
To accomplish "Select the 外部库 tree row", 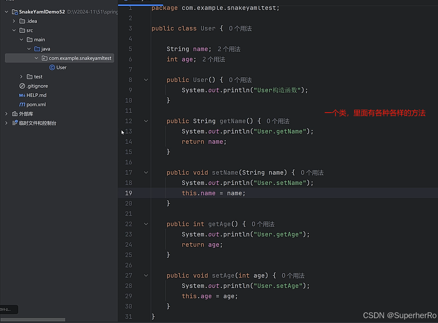I will pyautogui.click(x=59, y=114).
